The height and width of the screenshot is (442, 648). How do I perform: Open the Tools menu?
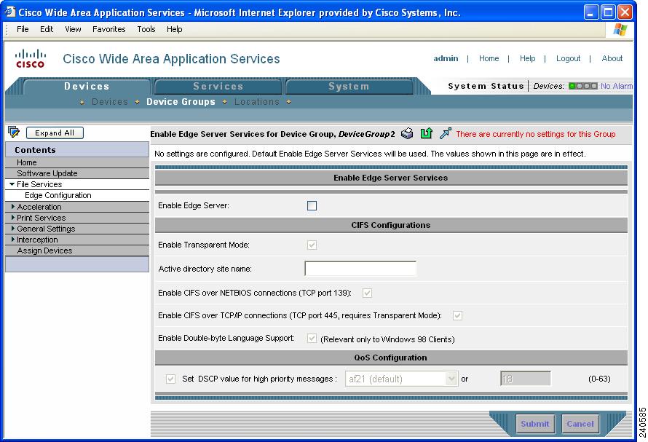[146, 29]
